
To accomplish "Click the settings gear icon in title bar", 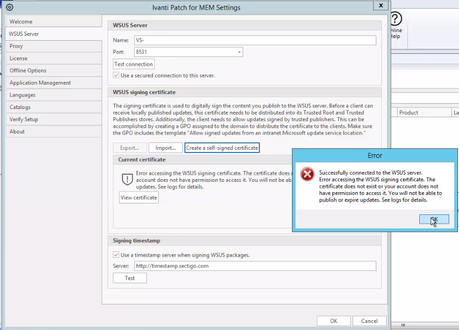I will (9, 8).
